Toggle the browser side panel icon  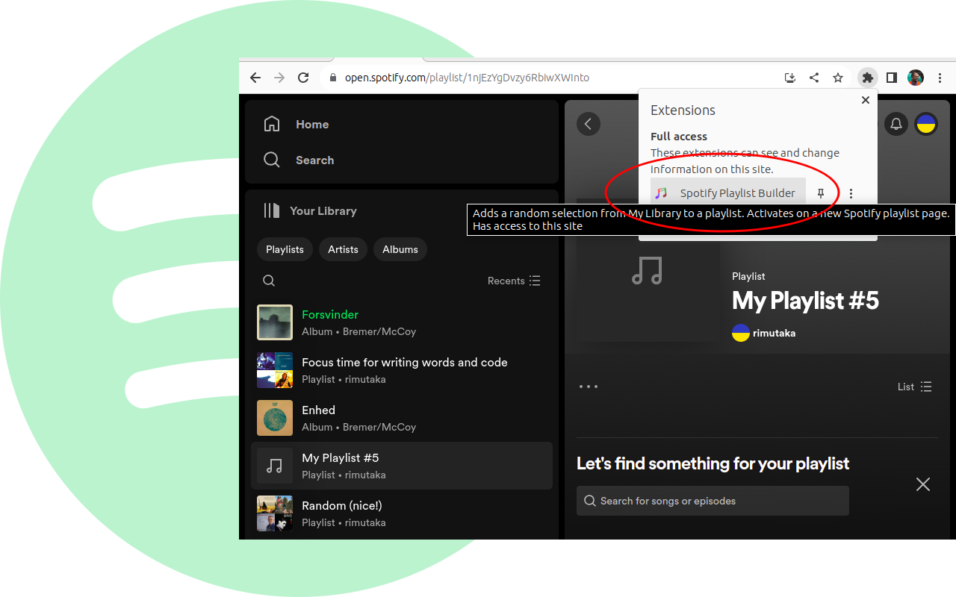[892, 78]
